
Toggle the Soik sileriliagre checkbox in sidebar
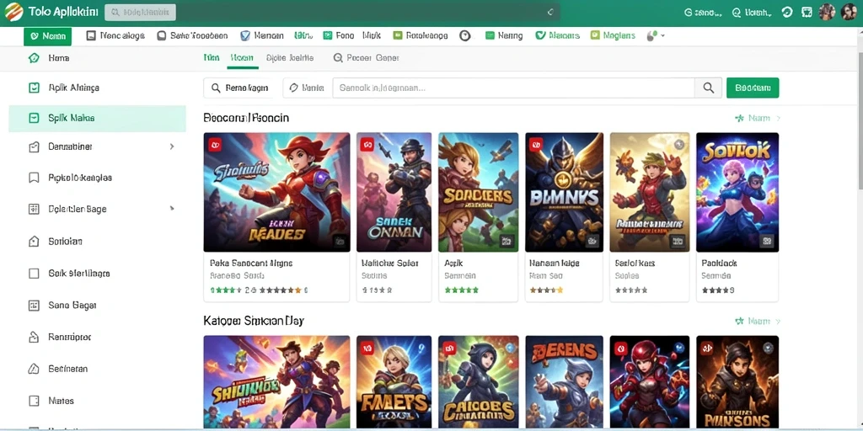[34, 274]
